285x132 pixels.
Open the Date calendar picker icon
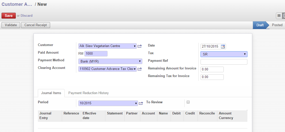[223, 47]
